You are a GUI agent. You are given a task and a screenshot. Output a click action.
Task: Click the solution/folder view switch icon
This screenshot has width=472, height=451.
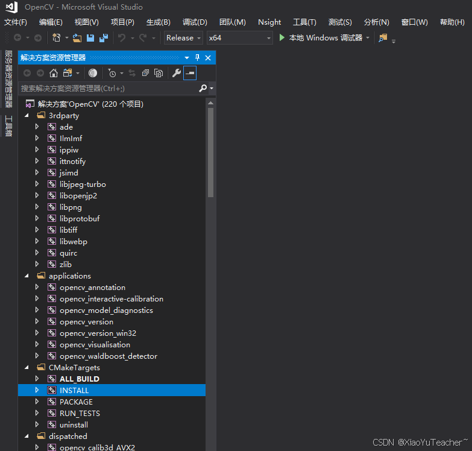point(68,73)
